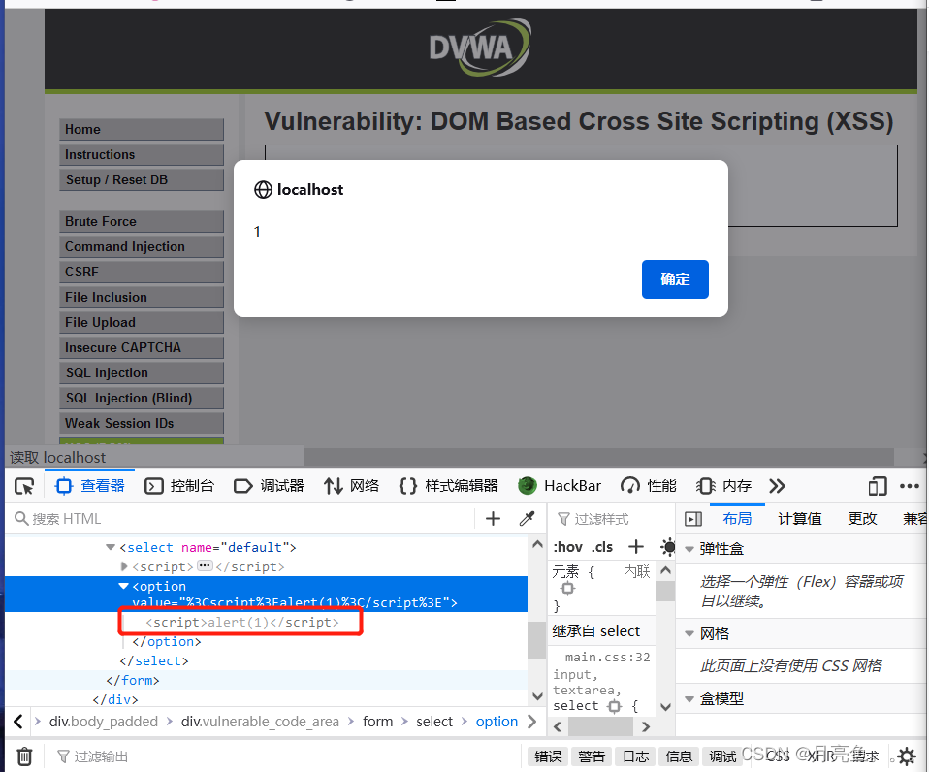Screen dimensions: 929x772
Task: Collapse the Flexbox (弹性盒) section
Action: coord(689,549)
